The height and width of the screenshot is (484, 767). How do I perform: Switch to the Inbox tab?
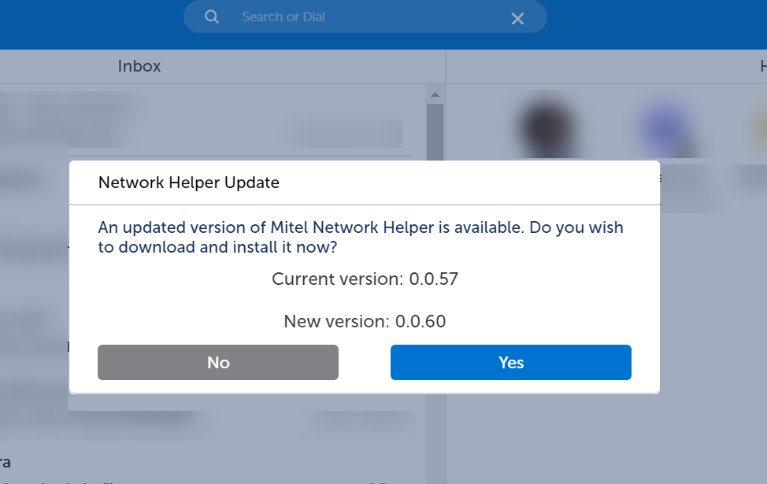coord(139,67)
